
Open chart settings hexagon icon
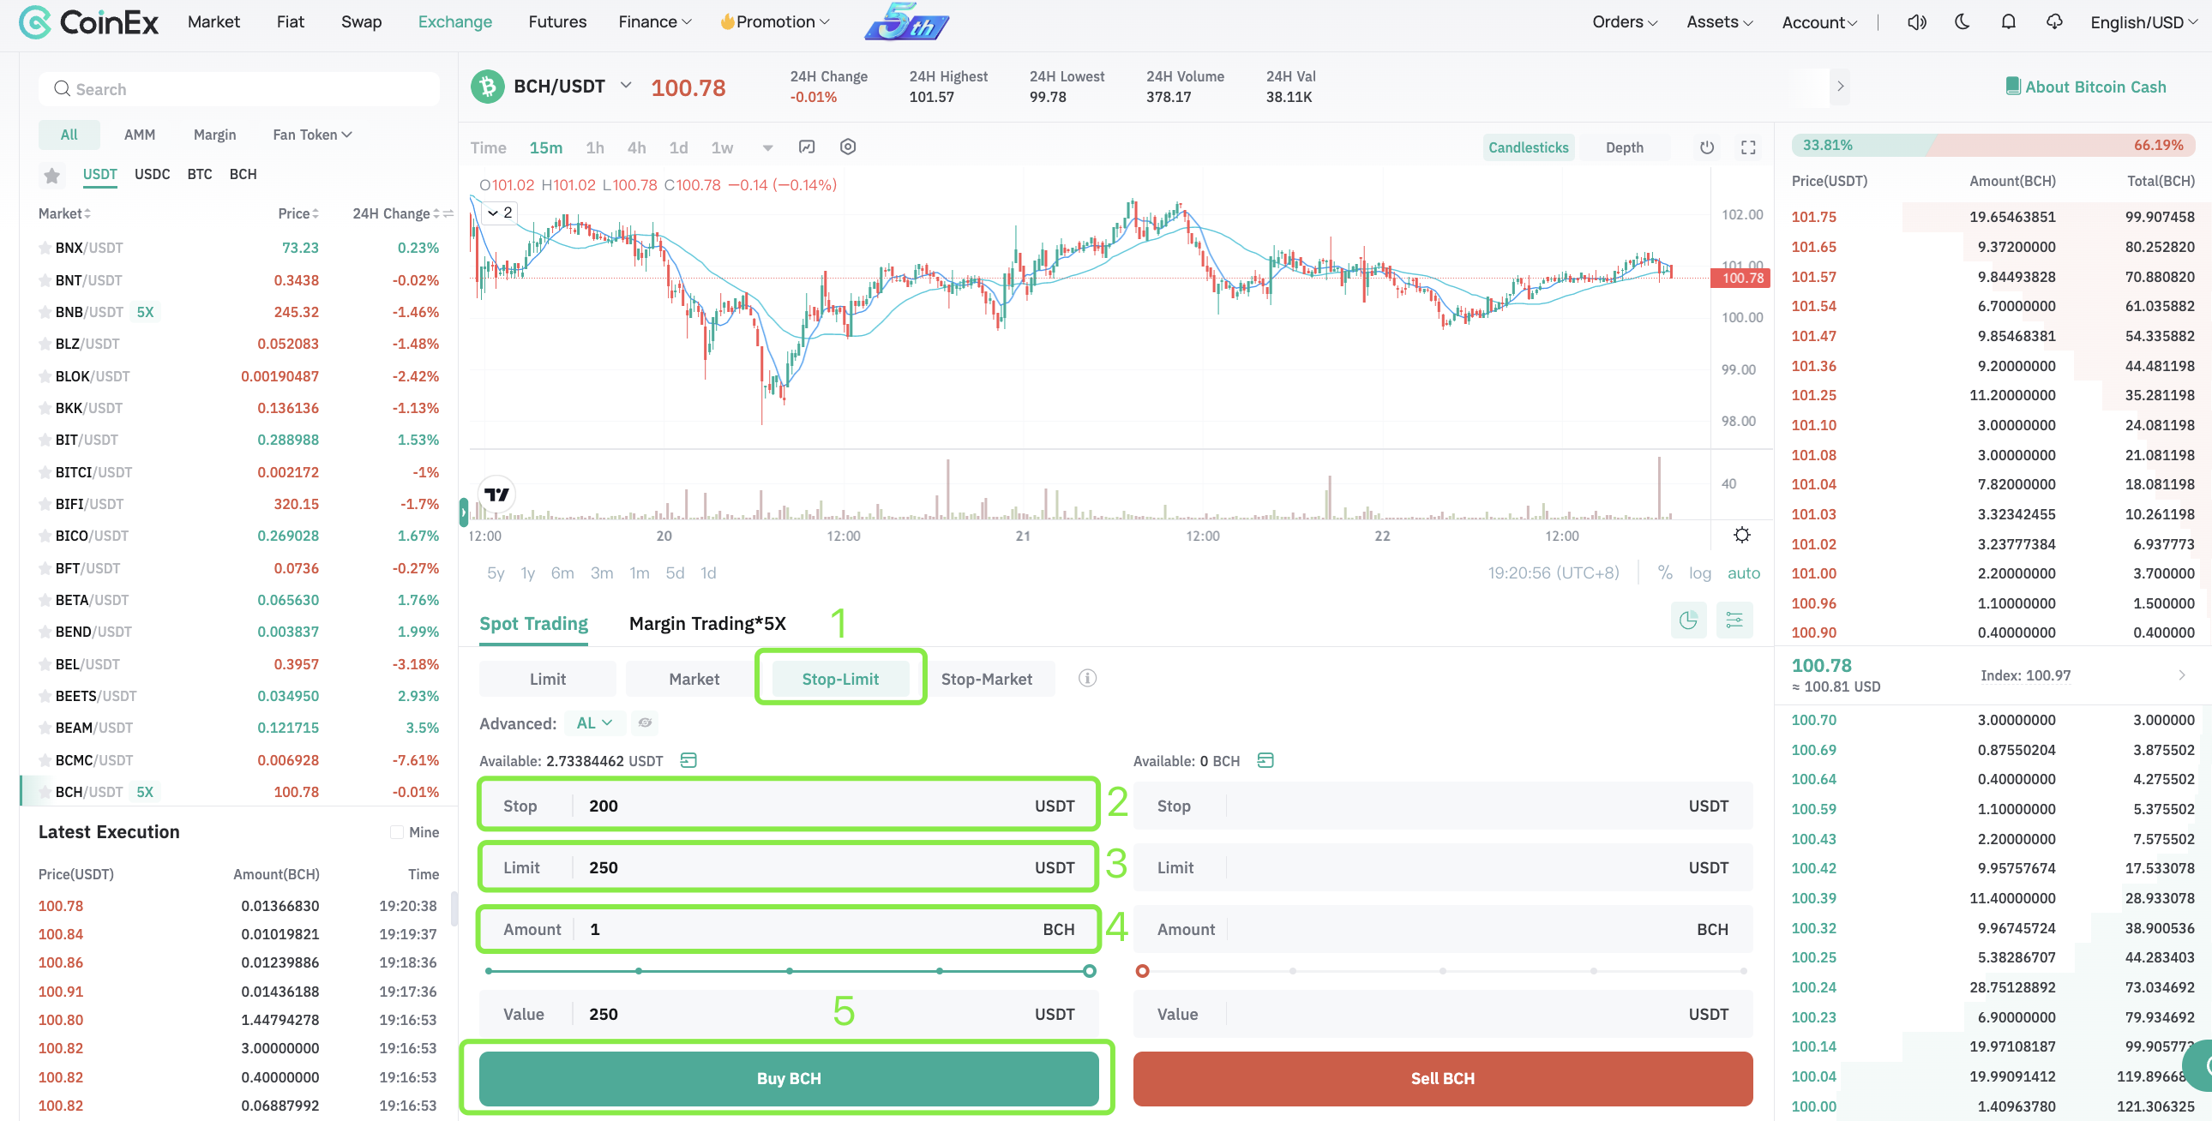tap(848, 147)
